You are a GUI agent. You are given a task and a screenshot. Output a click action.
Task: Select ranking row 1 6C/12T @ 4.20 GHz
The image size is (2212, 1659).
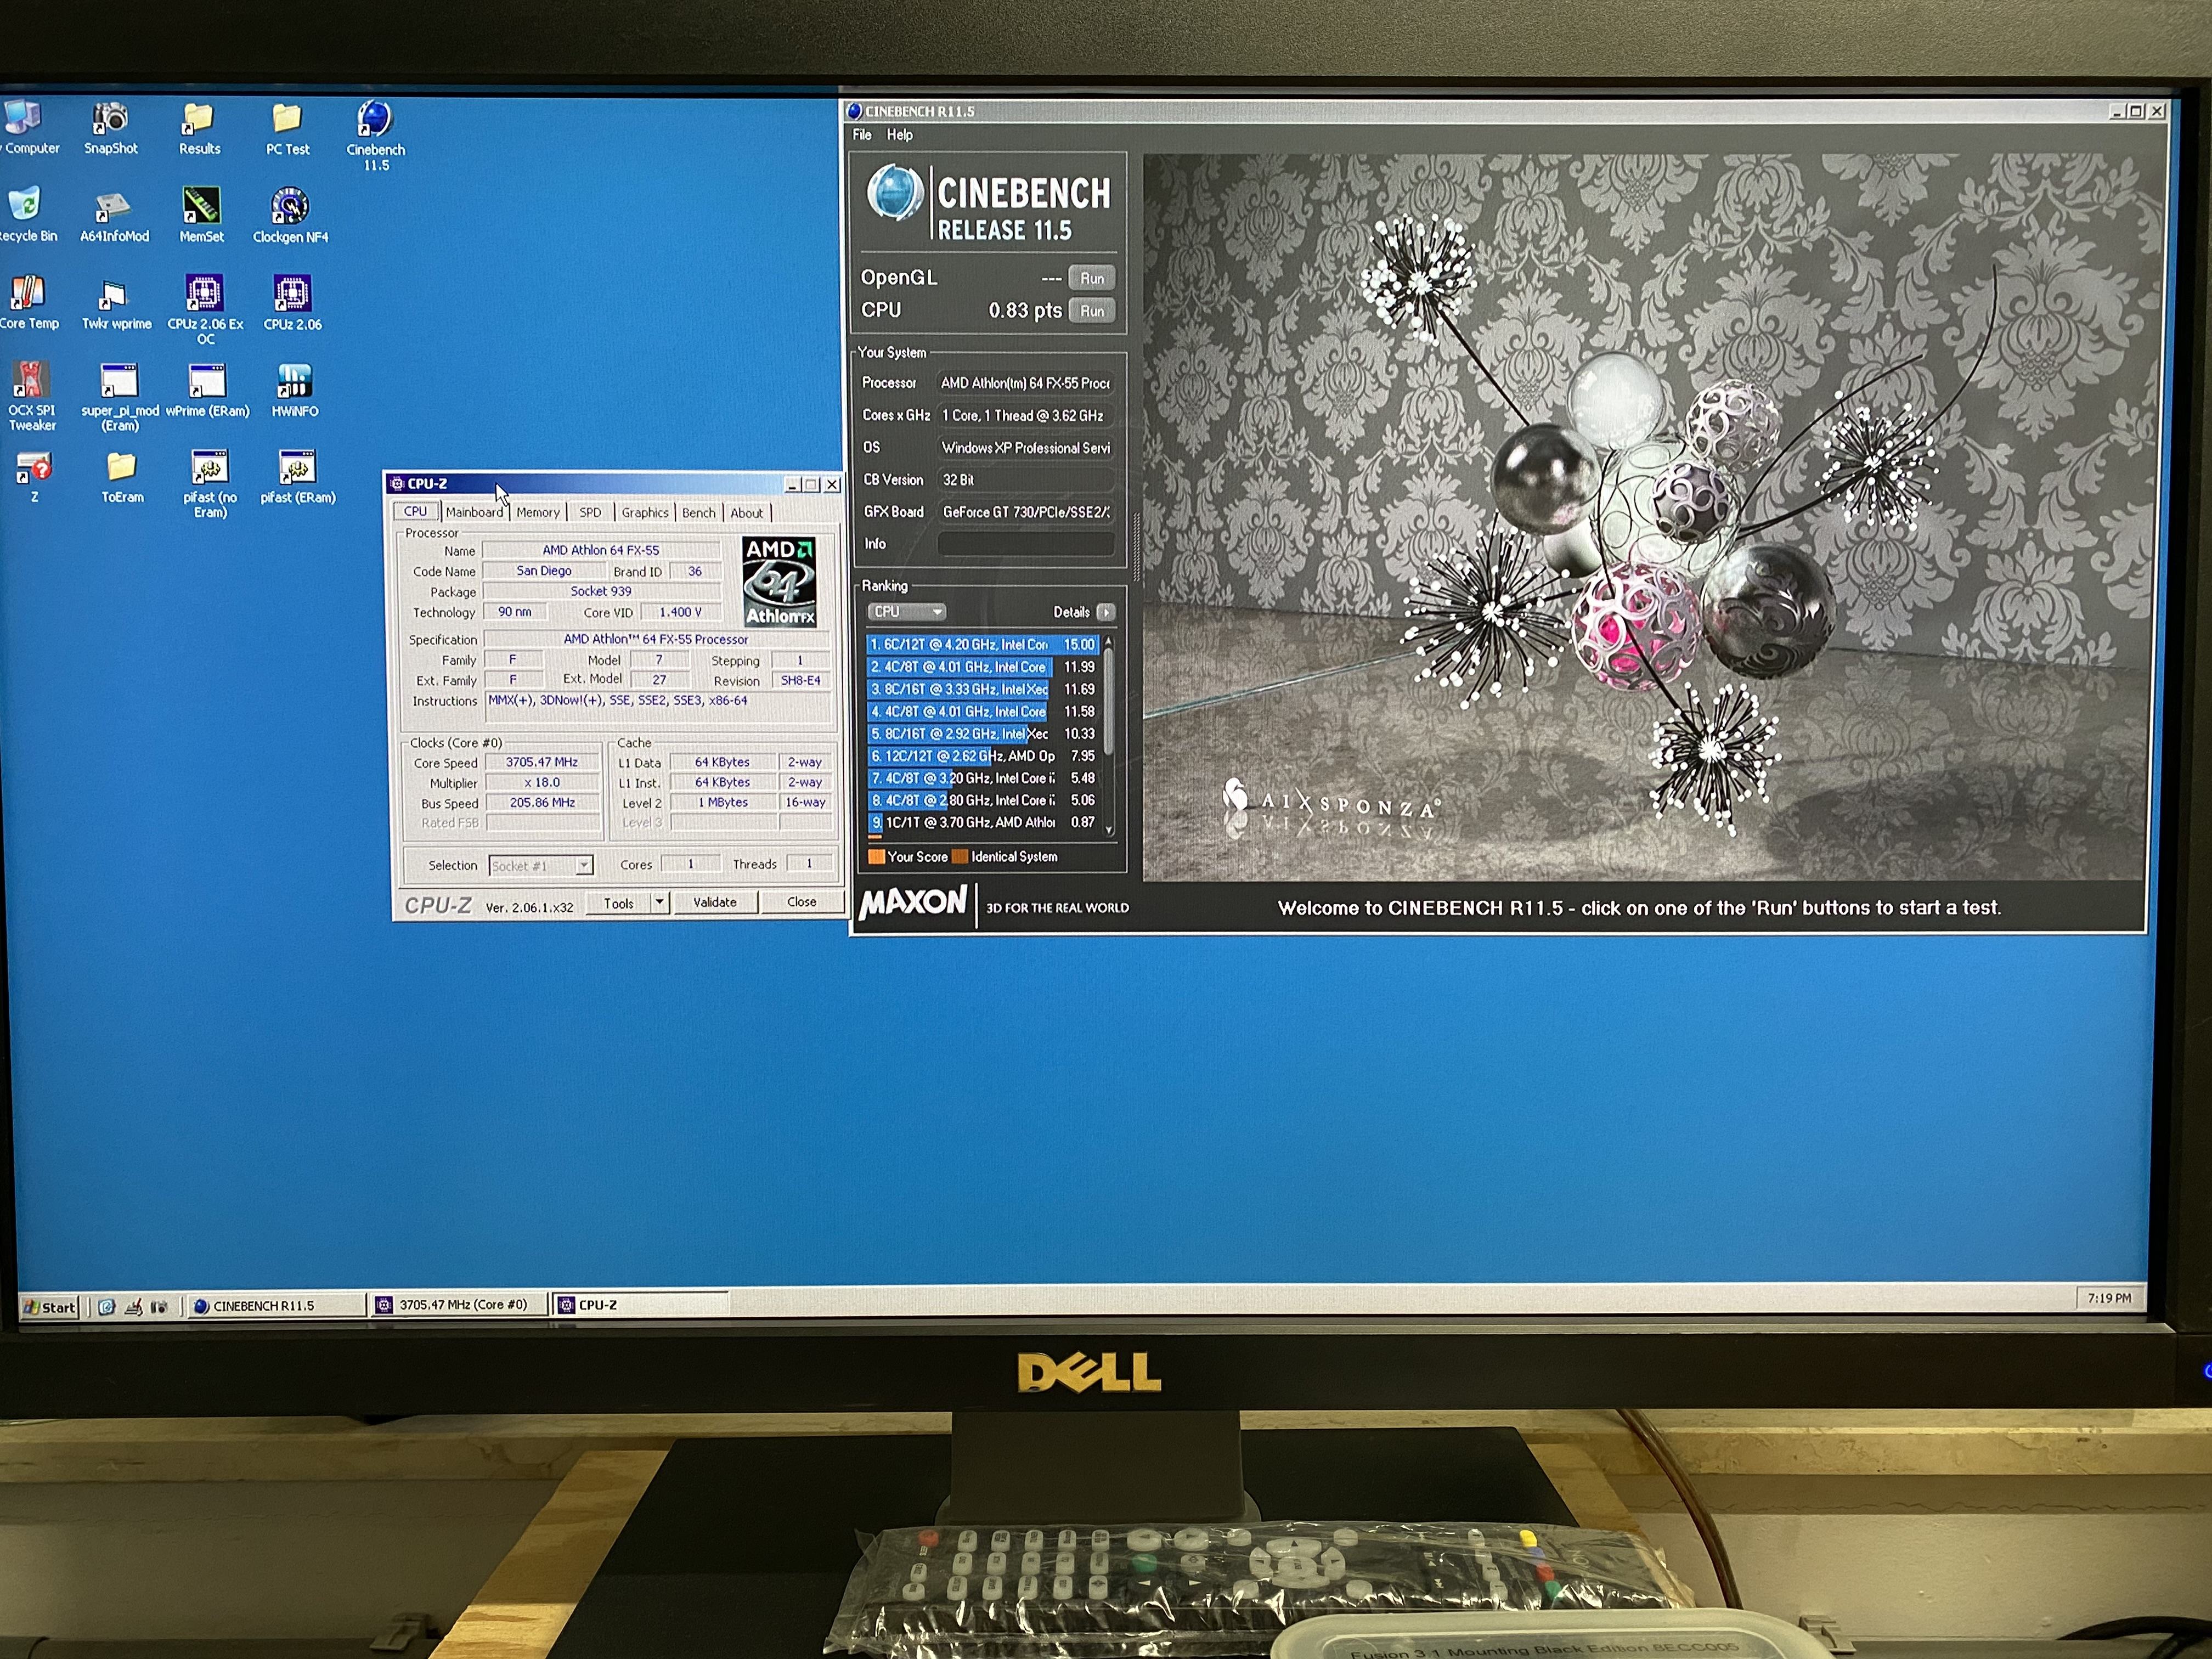click(x=983, y=644)
